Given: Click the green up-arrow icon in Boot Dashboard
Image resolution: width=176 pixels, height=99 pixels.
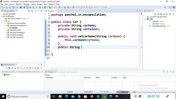Looking at the screenshot, I should pyautogui.click(x=38, y=68).
